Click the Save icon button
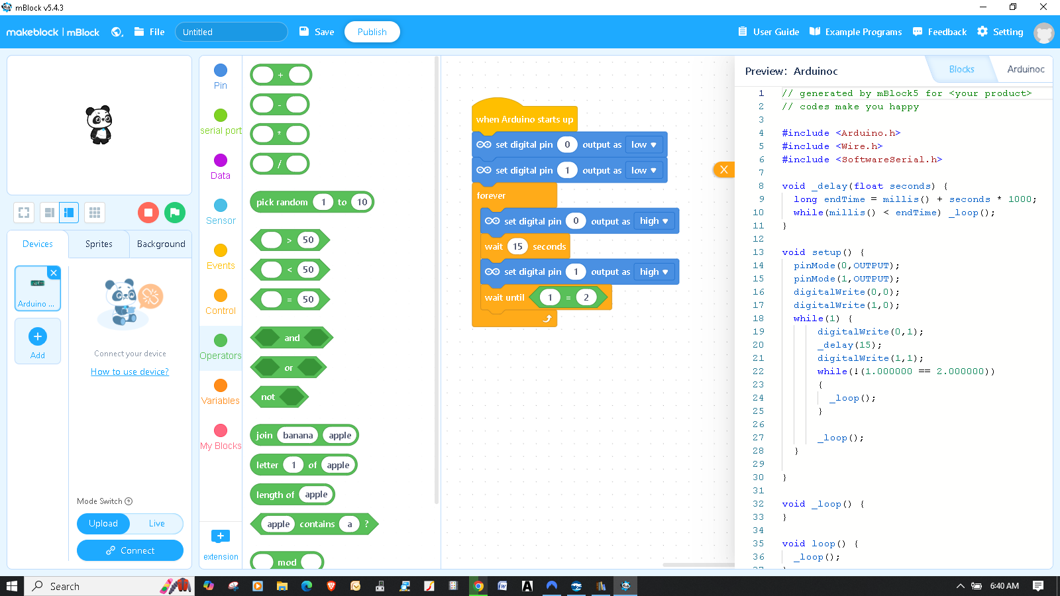 (x=317, y=32)
